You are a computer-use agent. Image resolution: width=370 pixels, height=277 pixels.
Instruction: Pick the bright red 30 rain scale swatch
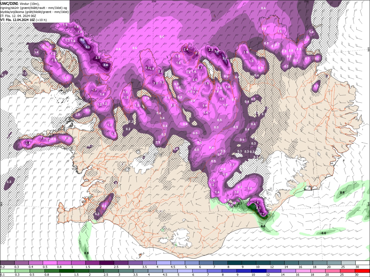pos(362,271)
